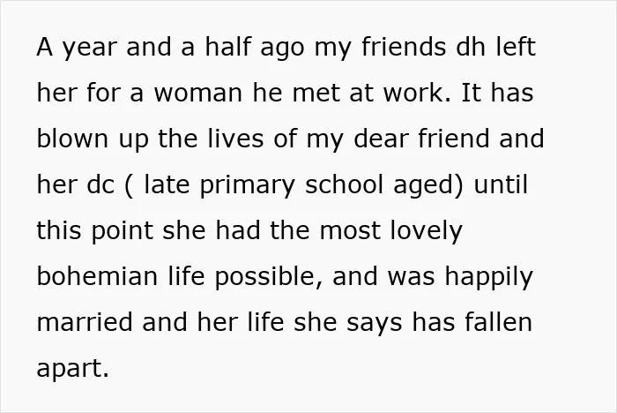Screen dimensions: 617x413
Task: Click the word "work." in second line
Action: pyautogui.click(x=417, y=93)
